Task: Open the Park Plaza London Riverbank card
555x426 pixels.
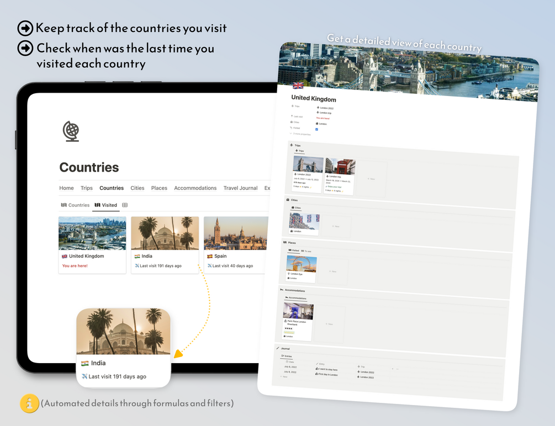Action: click(x=298, y=322)
